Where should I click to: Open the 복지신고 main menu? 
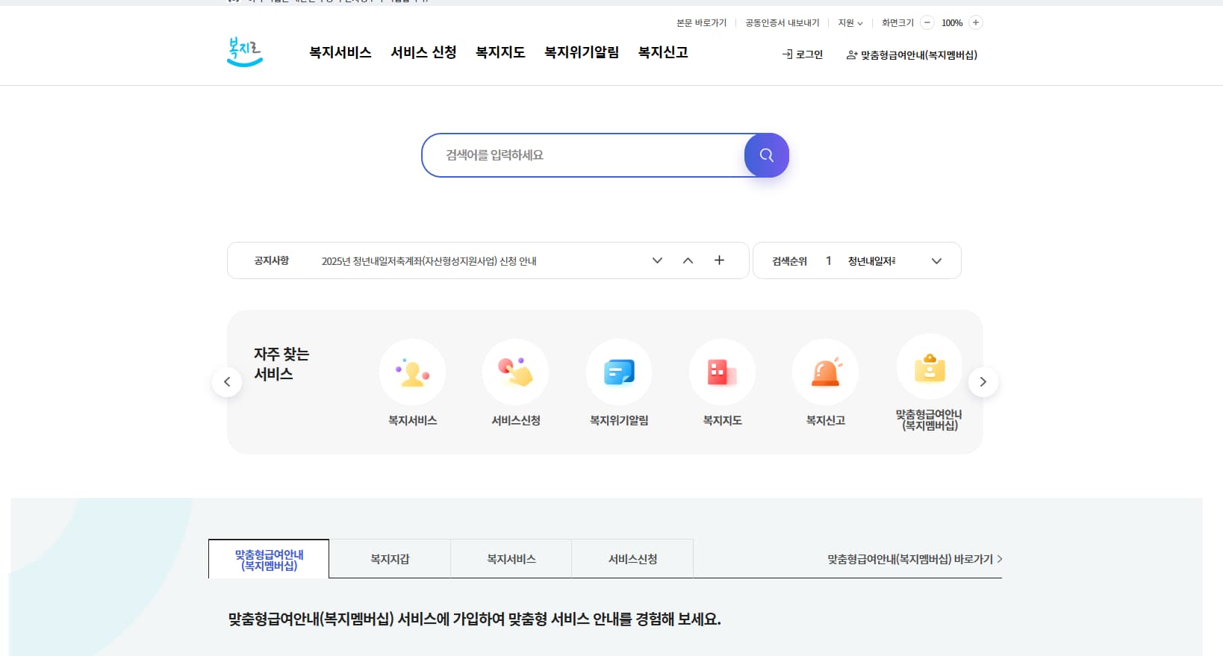(x=663, y=52)
